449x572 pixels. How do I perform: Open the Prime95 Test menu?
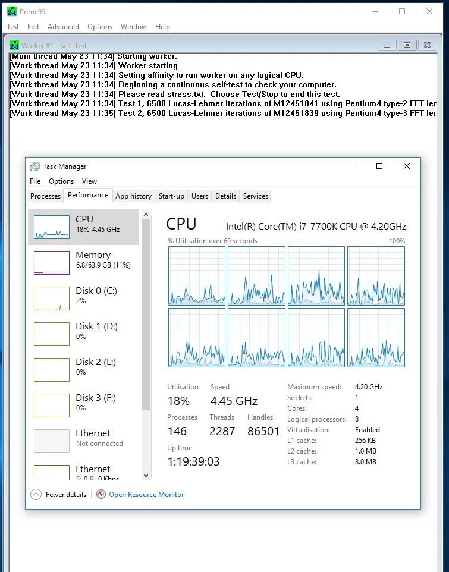(x=12, y=27)
